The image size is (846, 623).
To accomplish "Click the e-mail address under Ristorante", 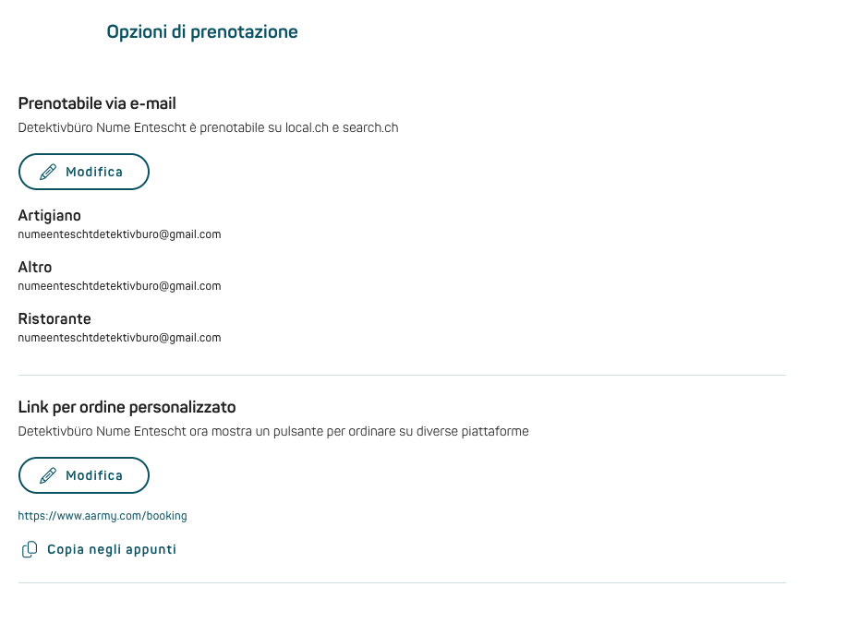I will point(119,338).
